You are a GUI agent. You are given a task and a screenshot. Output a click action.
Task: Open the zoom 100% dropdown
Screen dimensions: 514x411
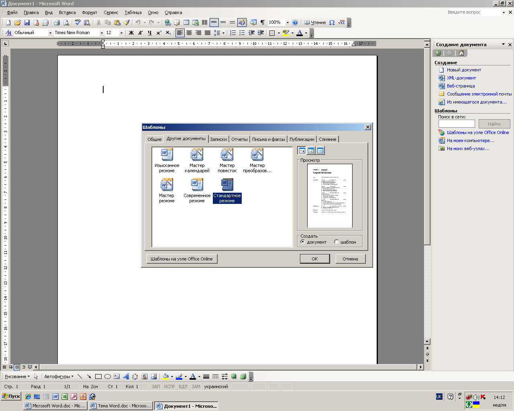(288, 22)
